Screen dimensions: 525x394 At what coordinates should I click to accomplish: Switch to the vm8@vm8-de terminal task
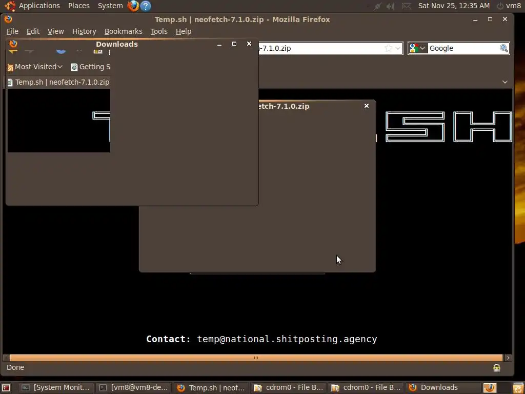tap(134, 388)
